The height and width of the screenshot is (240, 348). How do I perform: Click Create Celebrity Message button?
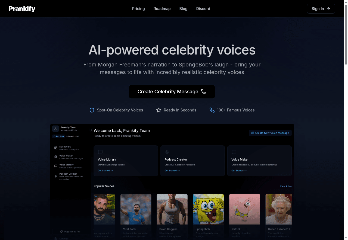pyautogui.click(x=172, y=92)
